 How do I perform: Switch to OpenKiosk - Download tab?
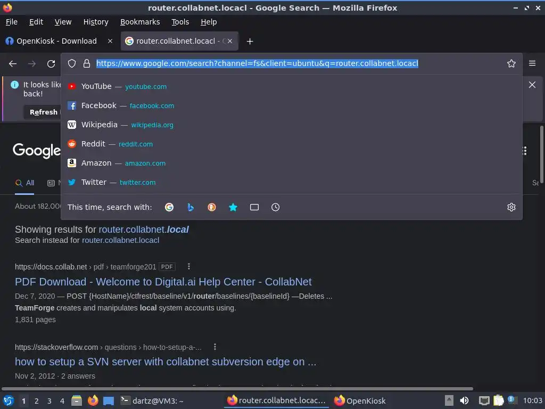[x=56, y=41]
